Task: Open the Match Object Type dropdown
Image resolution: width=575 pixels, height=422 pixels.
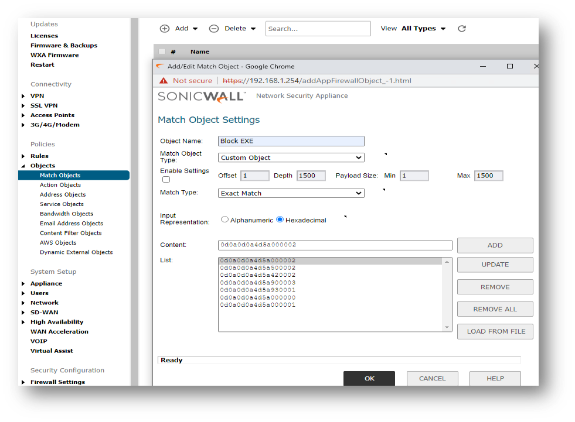Action: [x=291, y=157]
